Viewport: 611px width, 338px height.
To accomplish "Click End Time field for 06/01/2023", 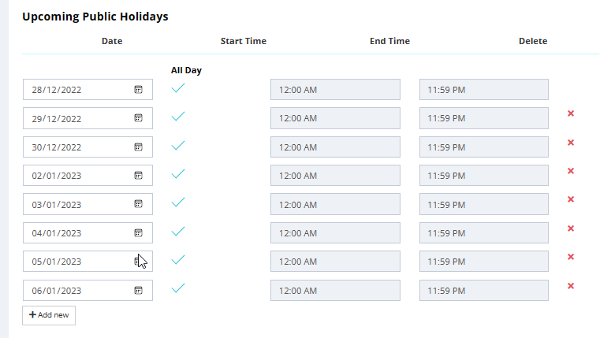I will pos(483,290).
